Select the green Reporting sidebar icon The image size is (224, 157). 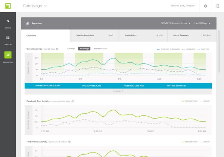8,55
